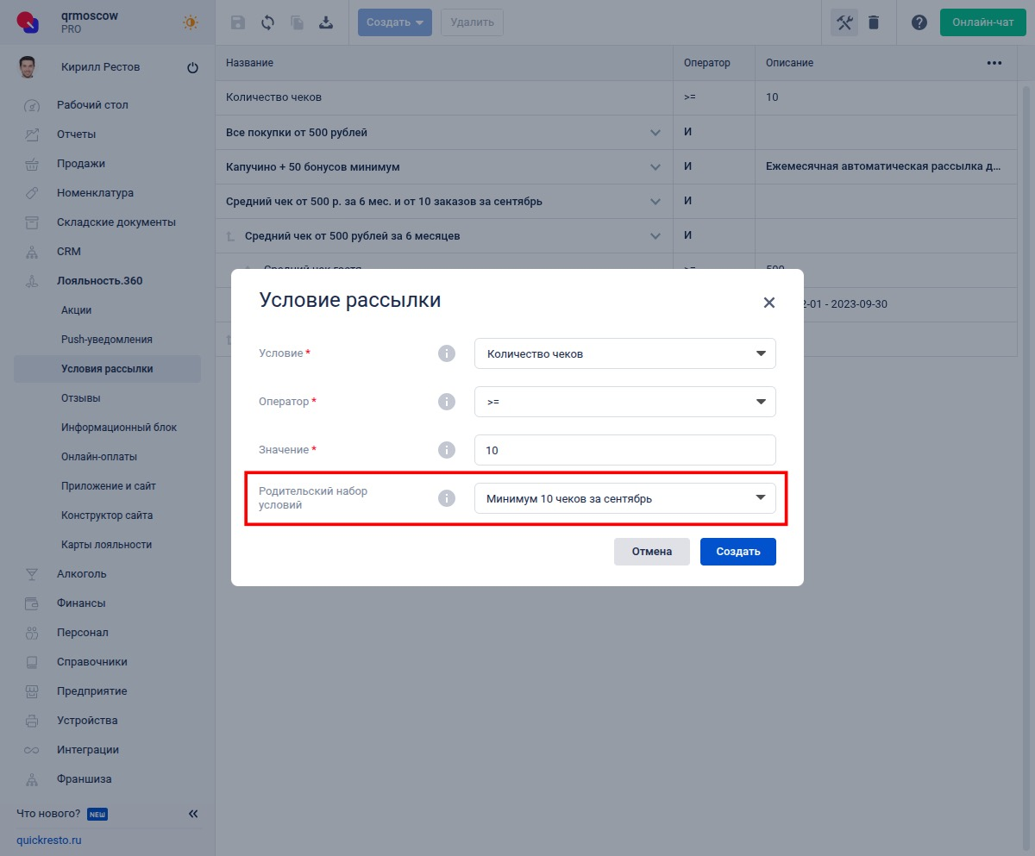Open the Условие dropdown showing Количество чеков
Image resolution: width=1035 pixels, height=856 pixels.
625,353
